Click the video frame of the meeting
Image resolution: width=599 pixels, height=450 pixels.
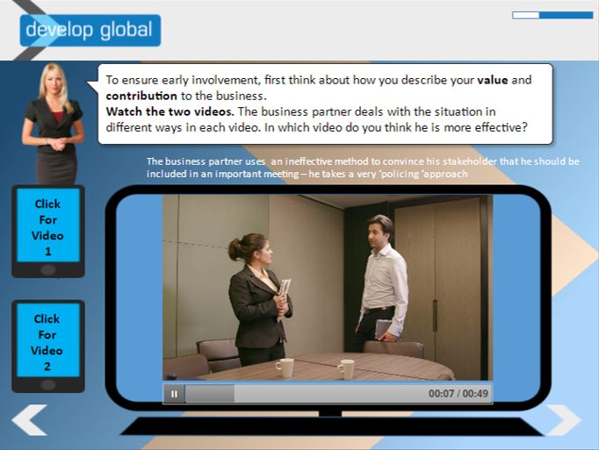pos(328,288)
